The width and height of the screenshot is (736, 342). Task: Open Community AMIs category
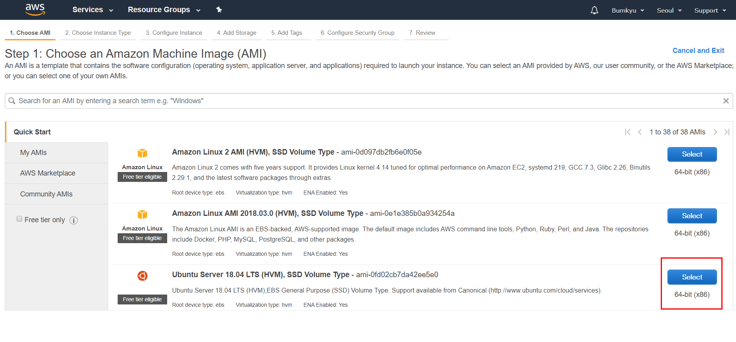[56, 194]
